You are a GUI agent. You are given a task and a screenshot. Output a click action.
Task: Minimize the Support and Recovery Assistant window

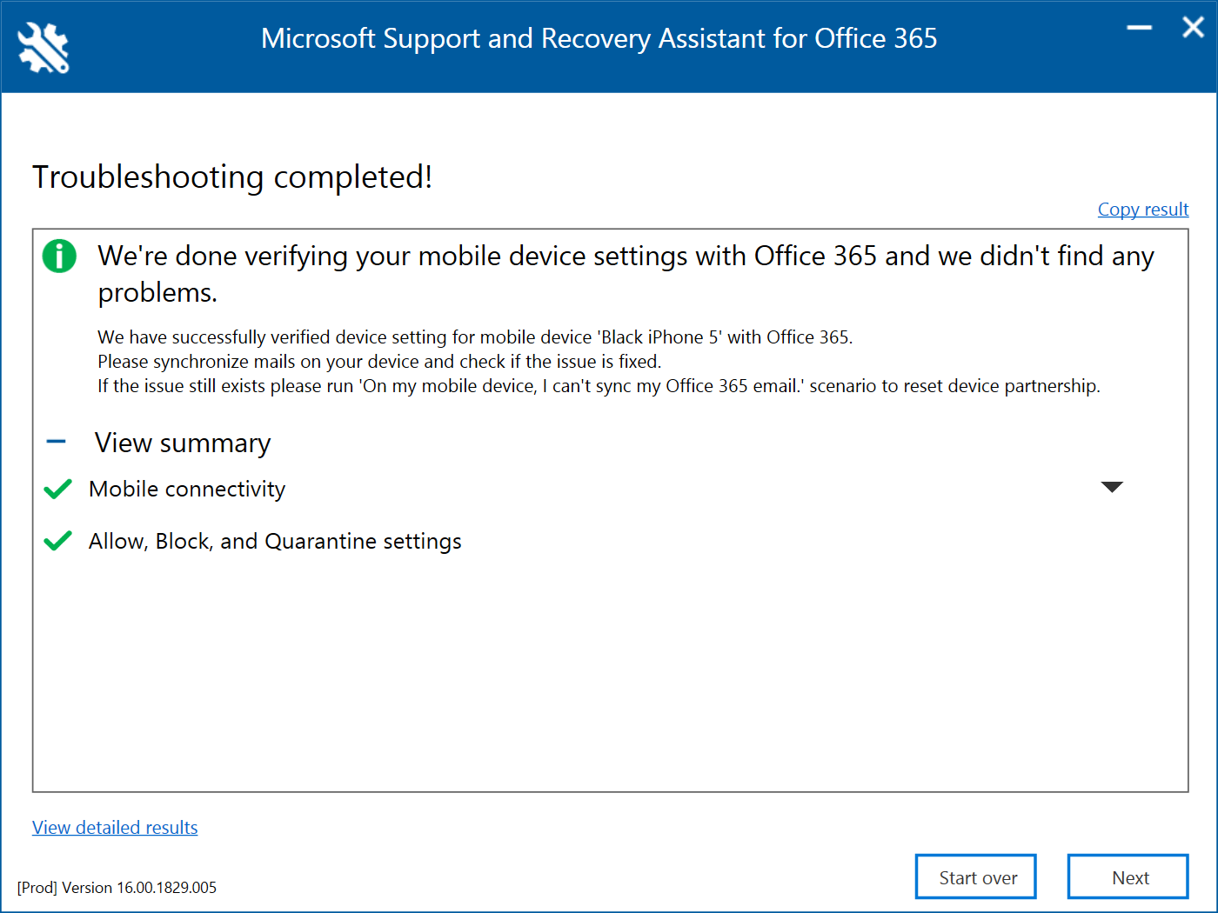click(1139, 29)
